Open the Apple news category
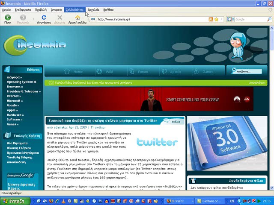The width and height of the screenshot is (274, 205). 12,110
